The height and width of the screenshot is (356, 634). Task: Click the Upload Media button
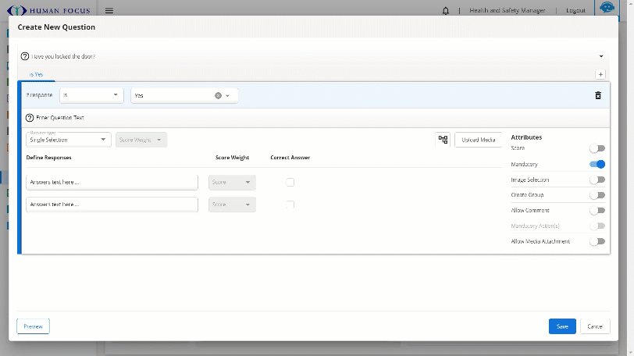[478, 140]
